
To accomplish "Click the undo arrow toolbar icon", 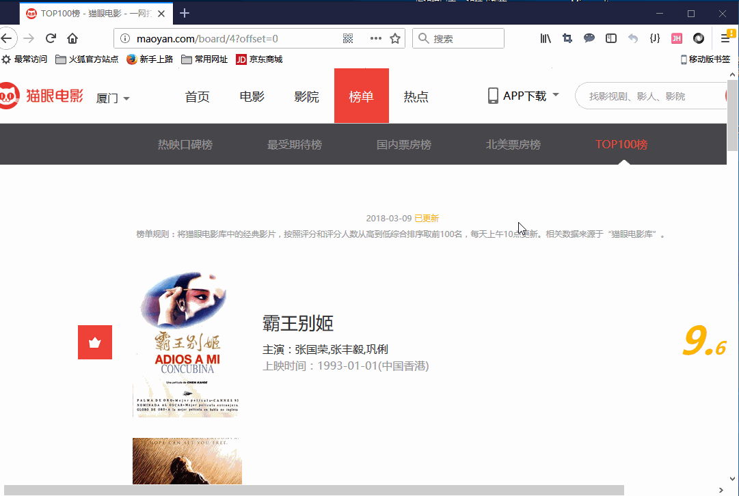I will click(633, 39).
